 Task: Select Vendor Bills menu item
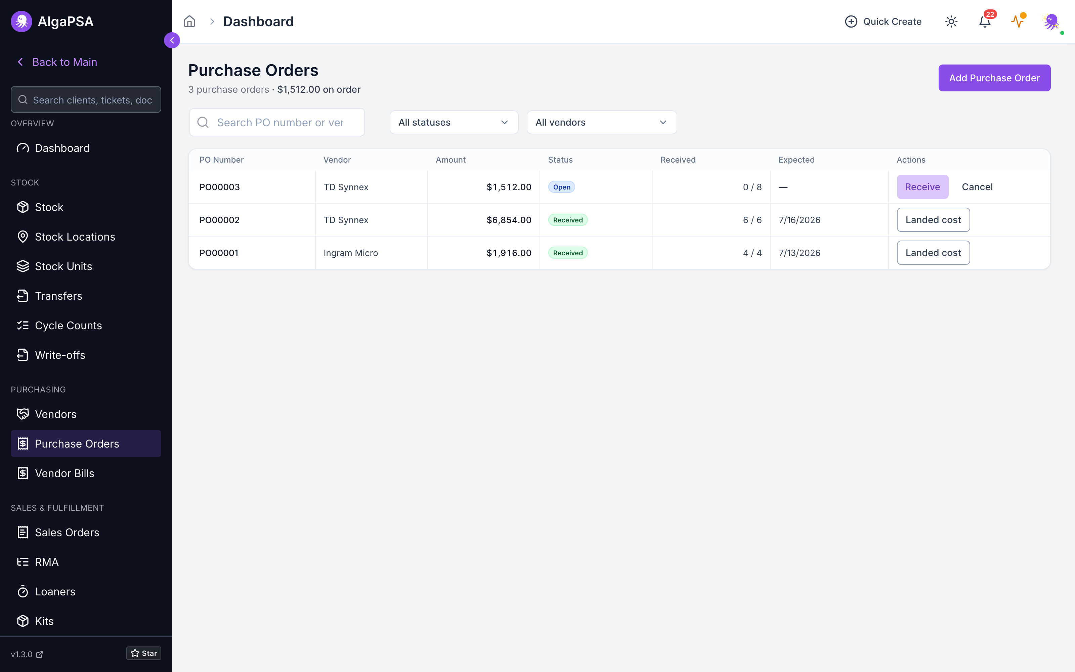pos(86,473)
